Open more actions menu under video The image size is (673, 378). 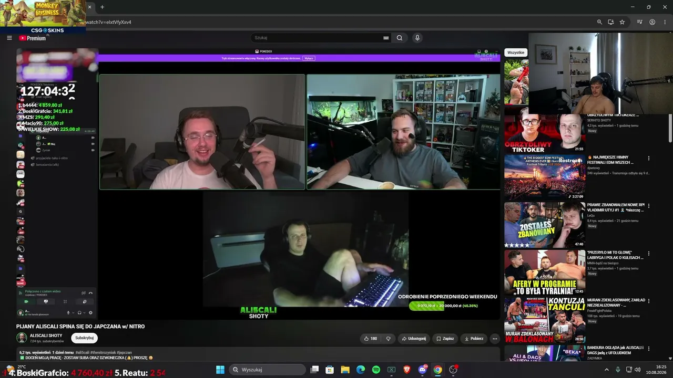495,339
